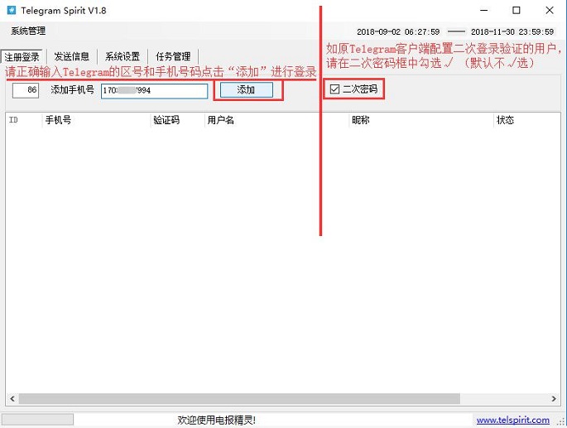Click the area code field showing 86
This screenshot has width=567, height=428.
pos(26,90)
